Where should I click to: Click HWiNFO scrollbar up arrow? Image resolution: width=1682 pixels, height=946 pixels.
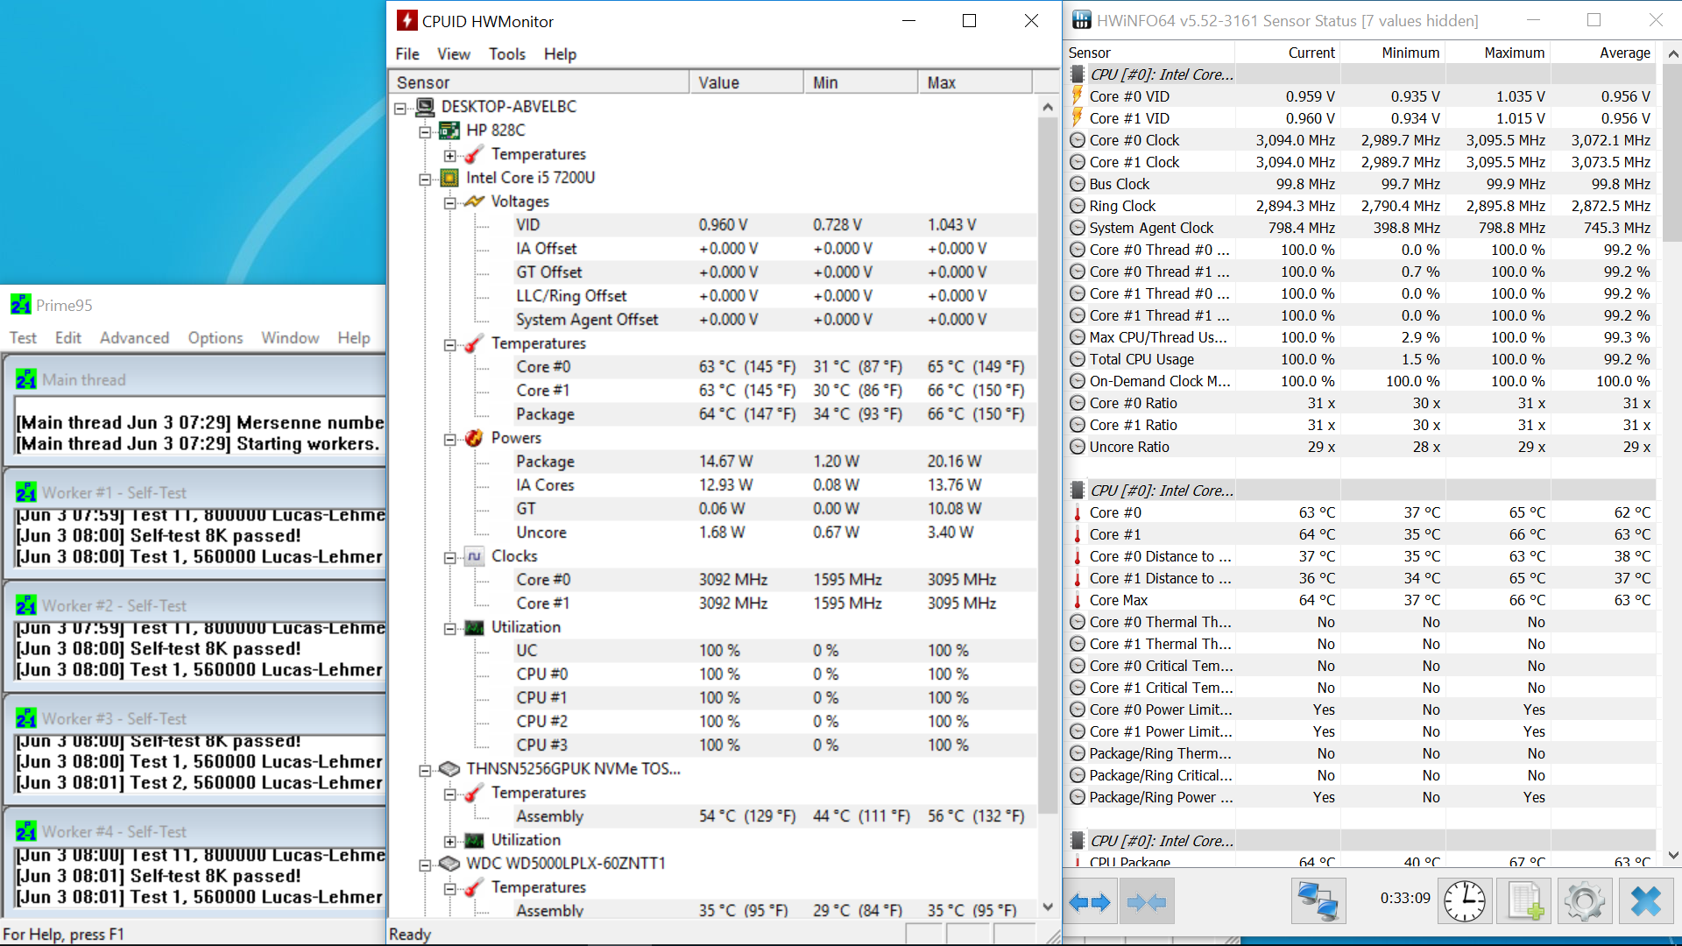1673,53
